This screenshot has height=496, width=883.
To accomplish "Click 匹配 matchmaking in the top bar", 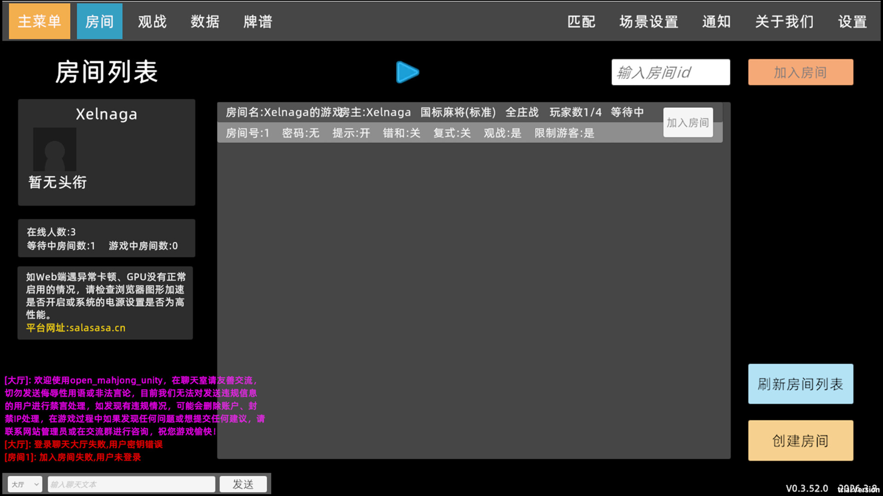I will [581, 21].
